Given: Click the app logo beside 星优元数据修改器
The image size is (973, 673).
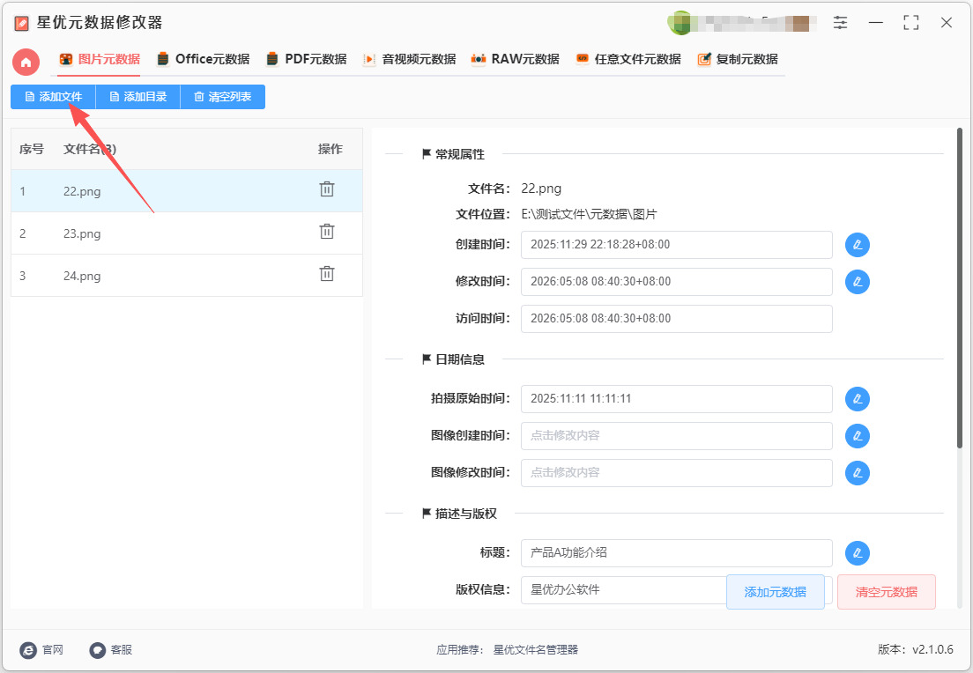Looking at the screenshot, I should coord(21,24).
